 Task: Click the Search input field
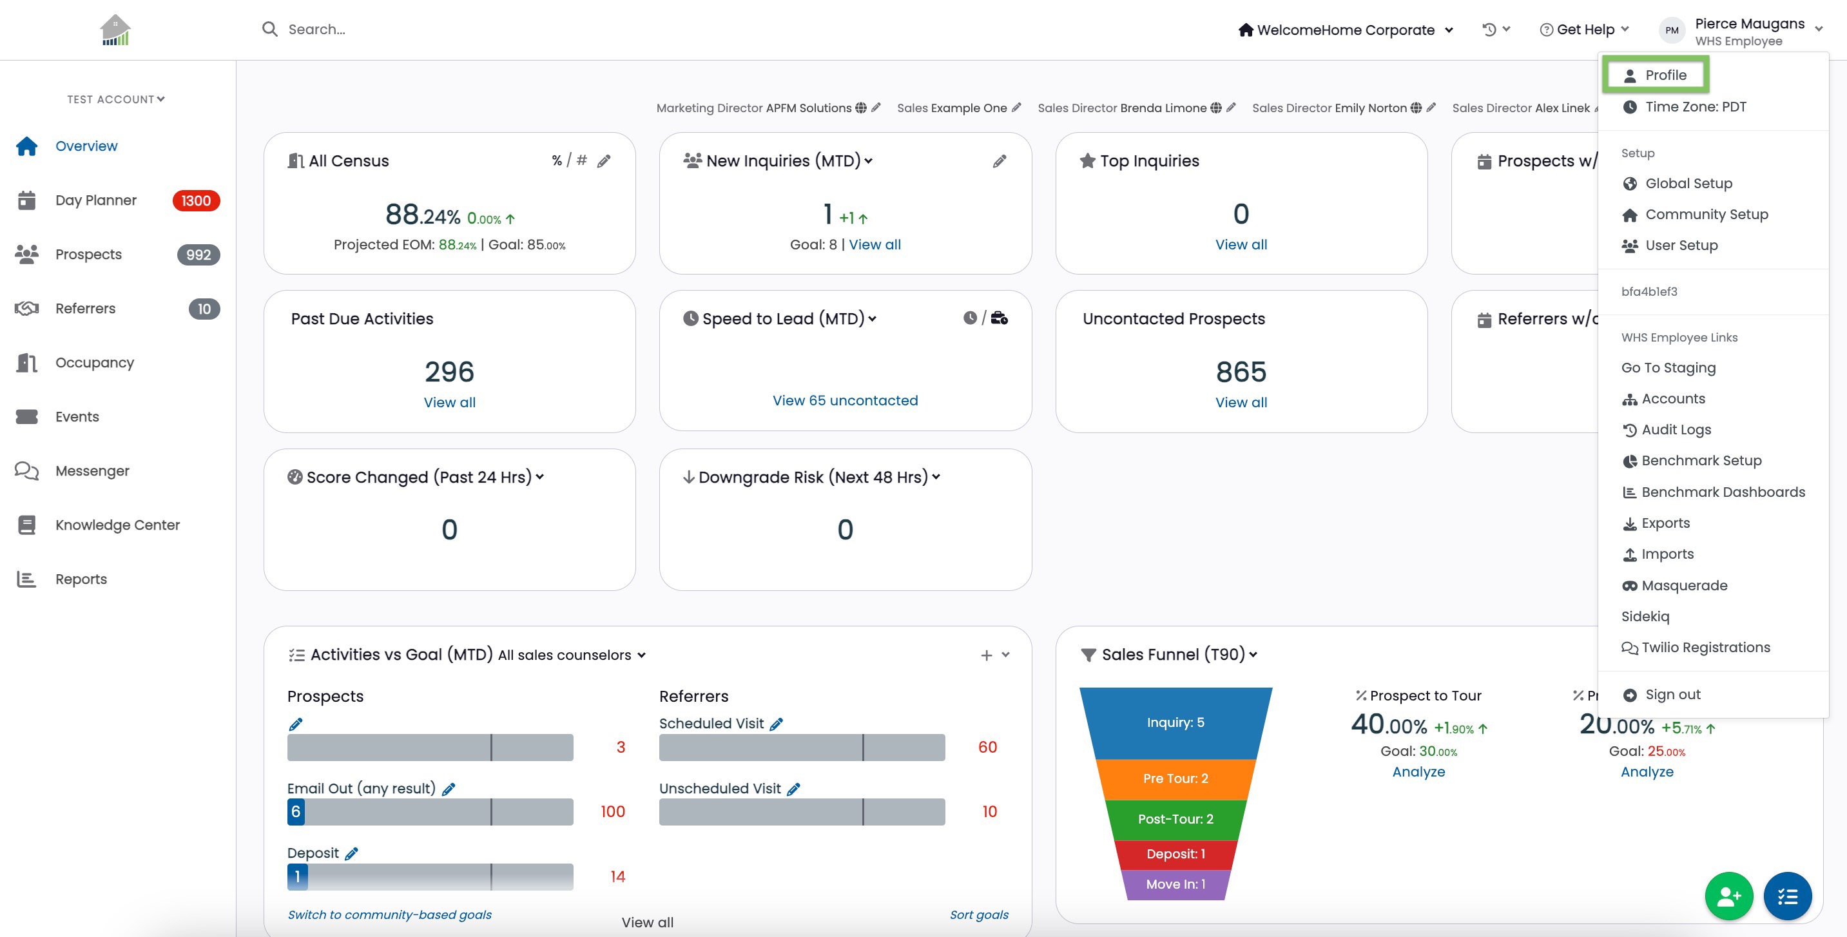coord(502,30)
